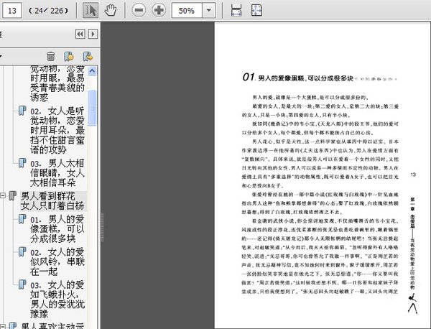Viewport: 431px width, 329px height.
Task: Enable scrolling page fit-width view icon
Action: [x=236, y=11]
